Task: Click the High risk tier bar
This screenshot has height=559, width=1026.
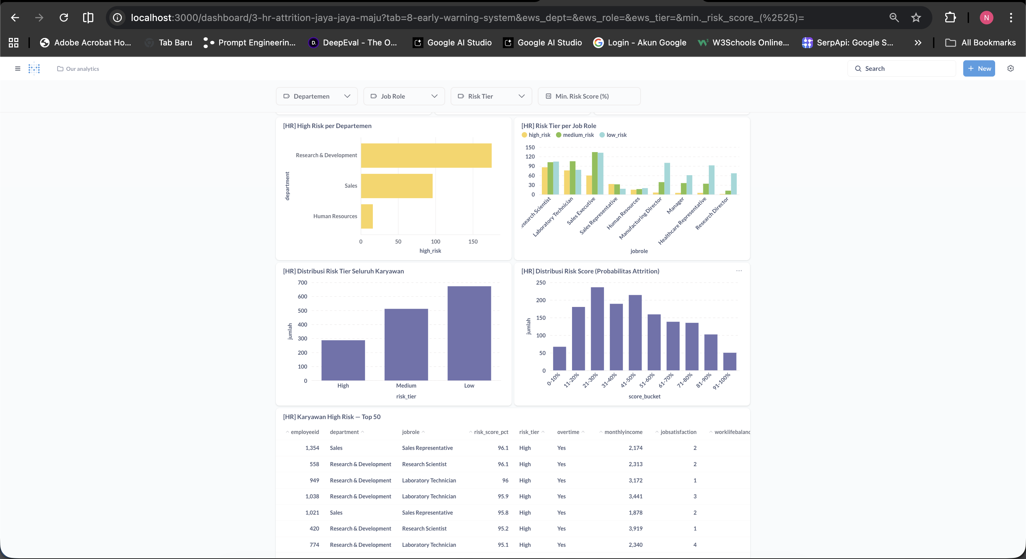Action: tap(343, 360)
